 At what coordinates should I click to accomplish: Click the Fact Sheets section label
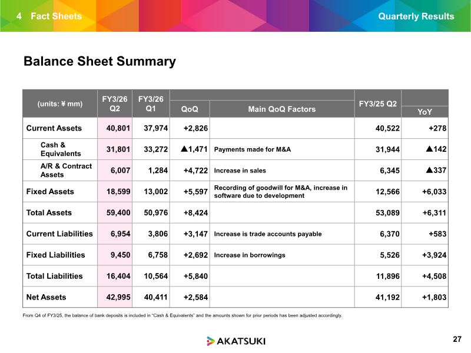[56, 16]
